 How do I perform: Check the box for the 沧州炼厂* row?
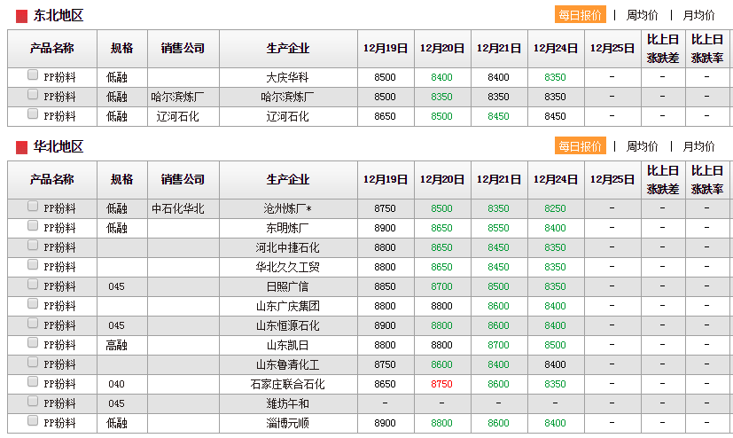click(33, 207)
